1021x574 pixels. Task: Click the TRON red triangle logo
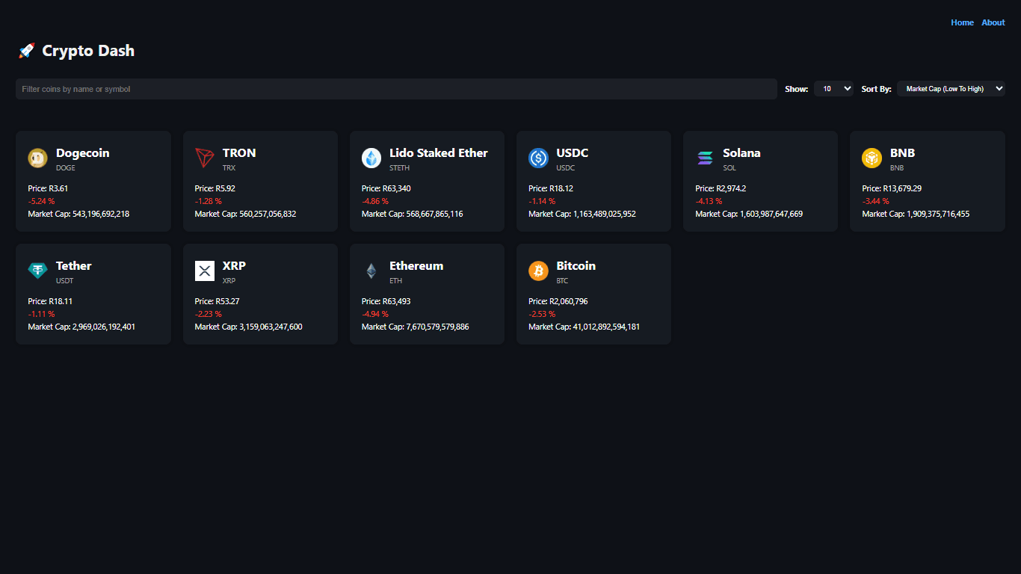(x=205, y=158)
